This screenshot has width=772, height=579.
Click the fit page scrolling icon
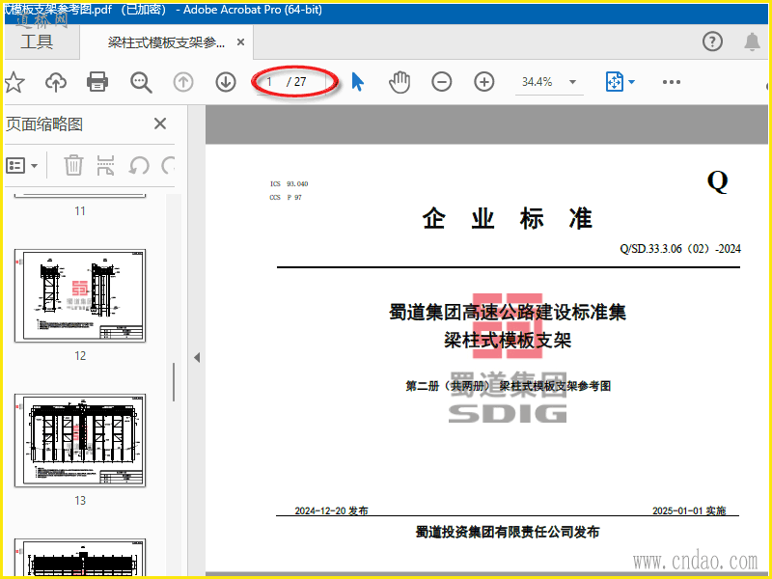point(615,82)
